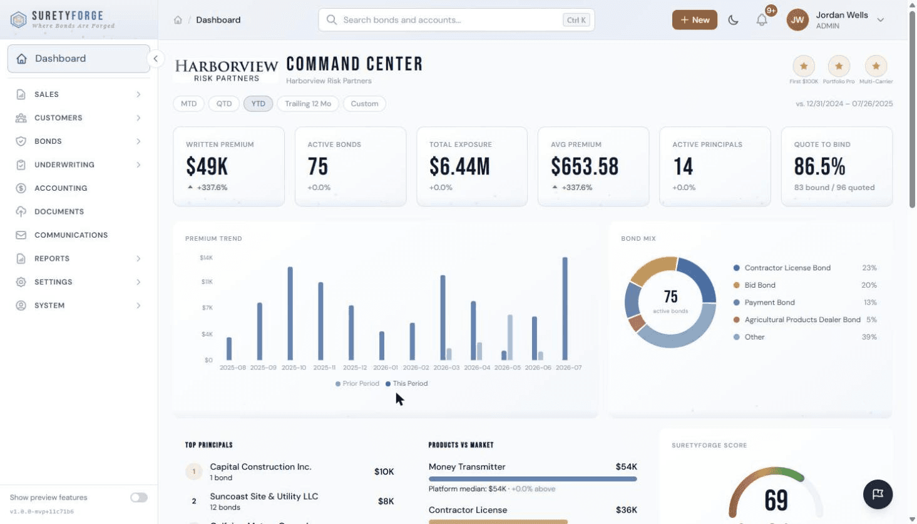Open notifications bell icon

coord(762,20)
